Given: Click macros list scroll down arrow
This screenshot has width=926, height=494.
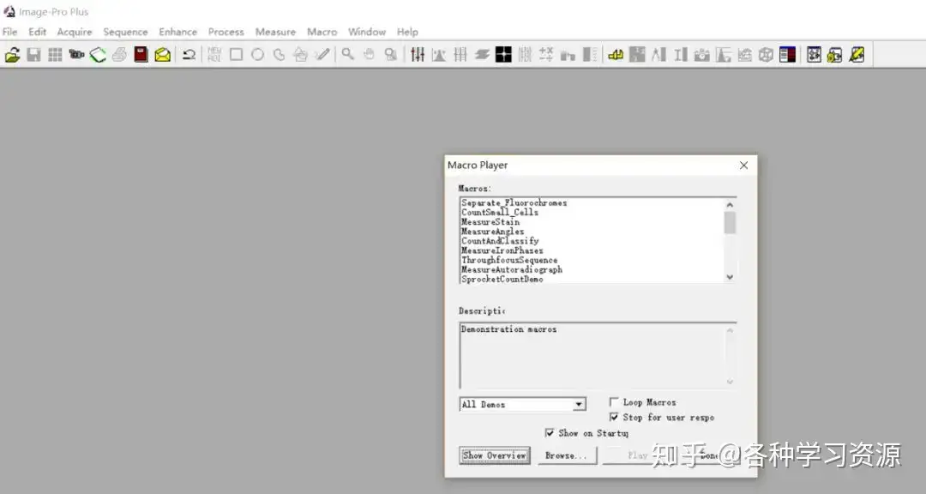Looking at the screenshot, I should click(x=730, y=277).
